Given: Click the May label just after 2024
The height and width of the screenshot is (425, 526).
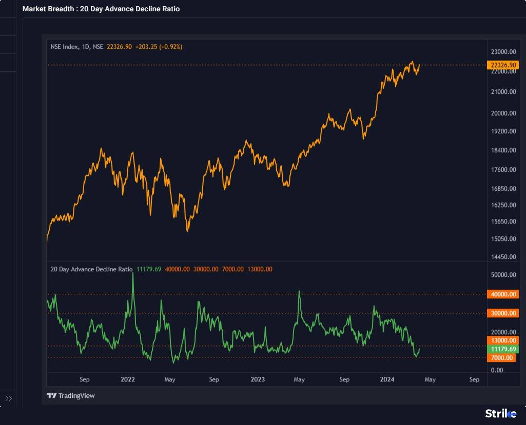Looking at the screenshot, I should coord(430,379).
